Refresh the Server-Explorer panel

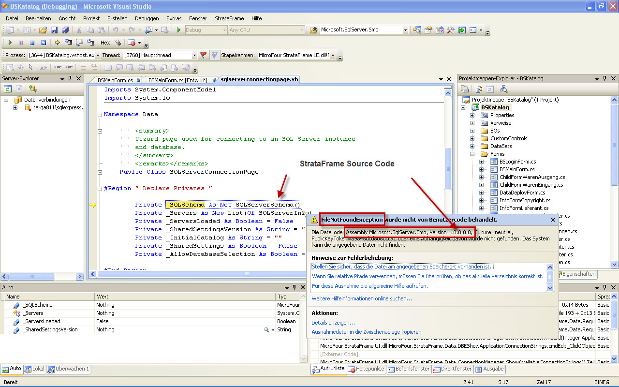(x=8, y=89)
